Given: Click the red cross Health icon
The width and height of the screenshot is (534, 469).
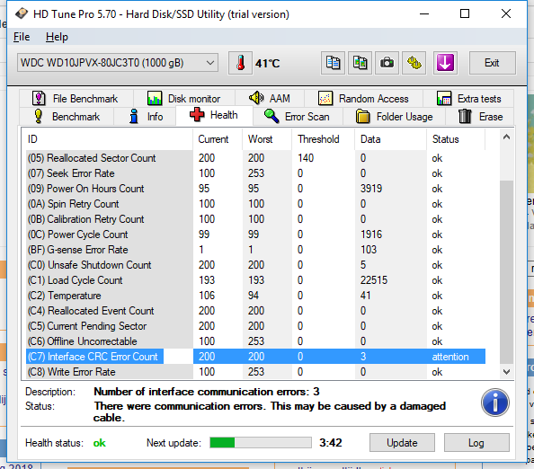Looking at the screenshot, I should click(197, 115).
